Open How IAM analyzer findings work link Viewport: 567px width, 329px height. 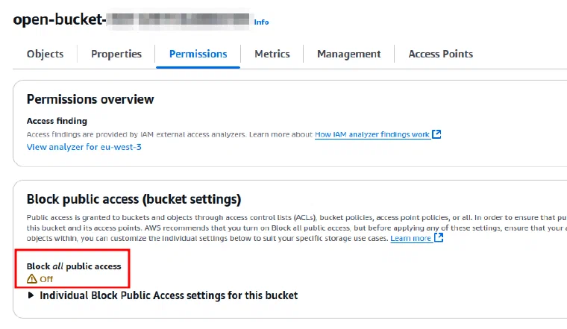coord(372,134)
